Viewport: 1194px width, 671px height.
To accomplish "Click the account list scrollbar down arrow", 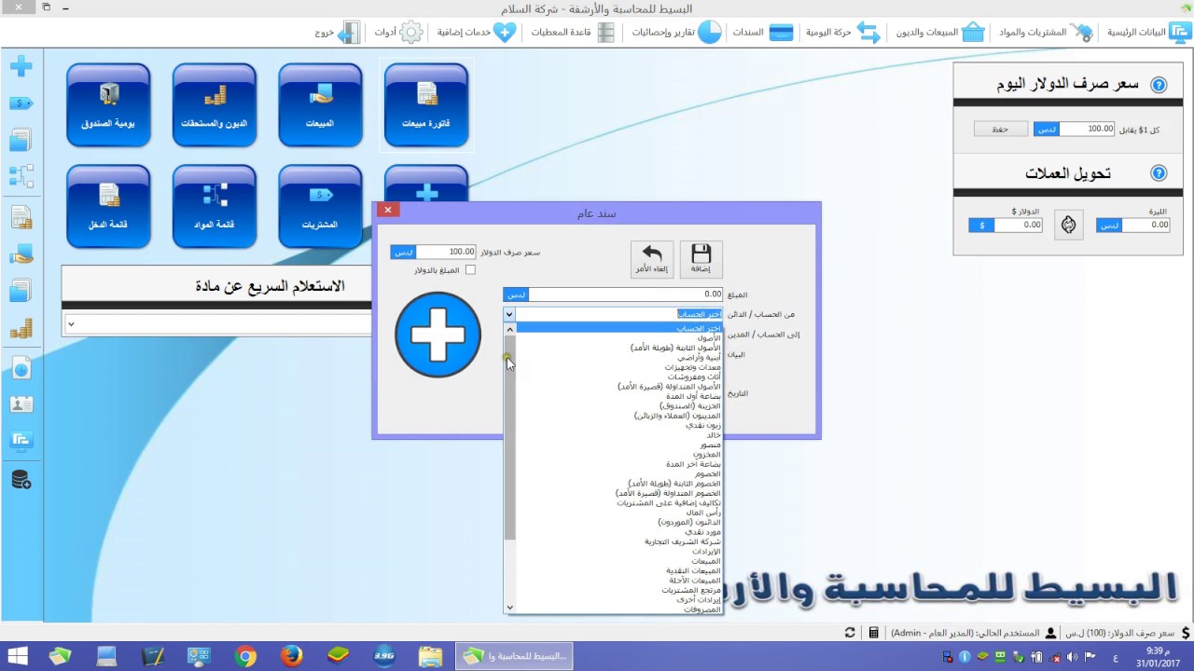I will tap(509, 608).
